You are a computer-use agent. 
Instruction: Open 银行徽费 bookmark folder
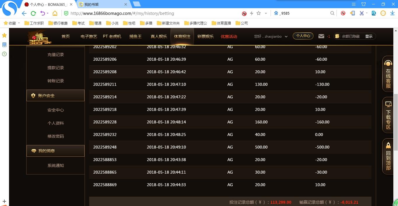coord(58,23)
